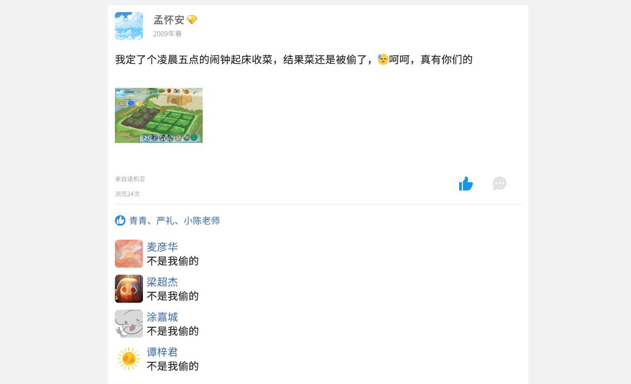The image size is (631, 384).
Task: Open liker 小陈老师's profile link
Action: click(202, 221)
